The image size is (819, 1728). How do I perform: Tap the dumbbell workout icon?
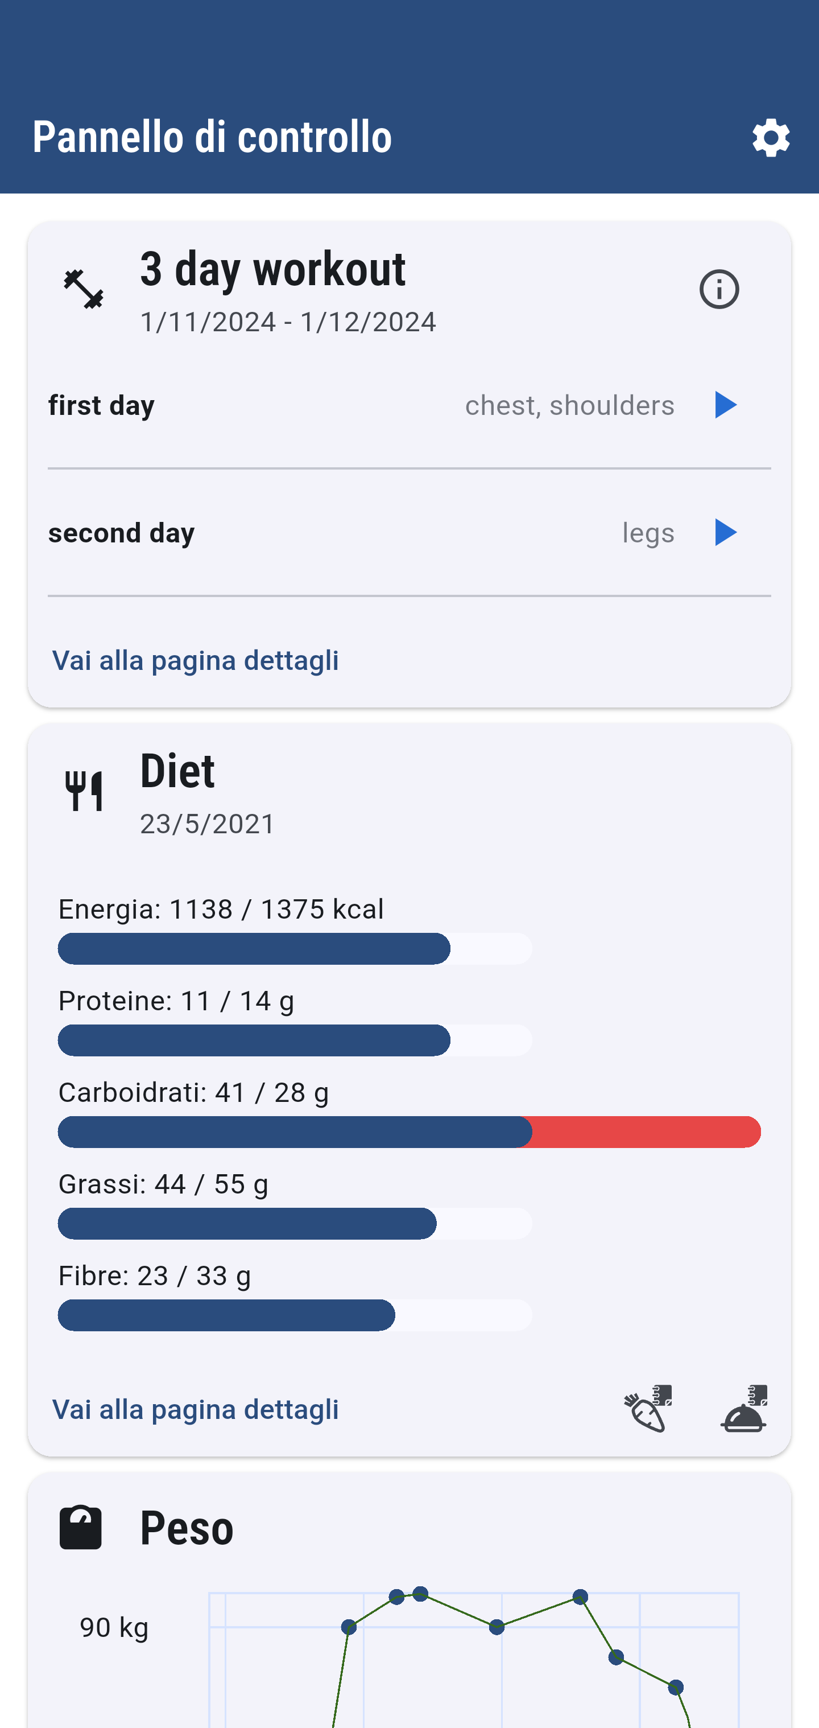click(x=84, y=290)
